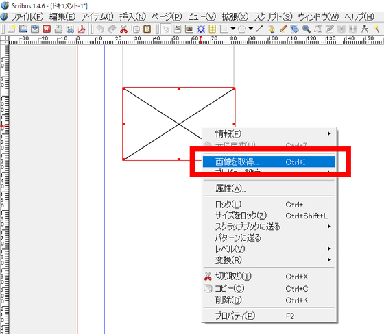The width and height of the screenshot is (384, 334).
Task: Click the Link Text Frames icon
Action: [341, 29]
